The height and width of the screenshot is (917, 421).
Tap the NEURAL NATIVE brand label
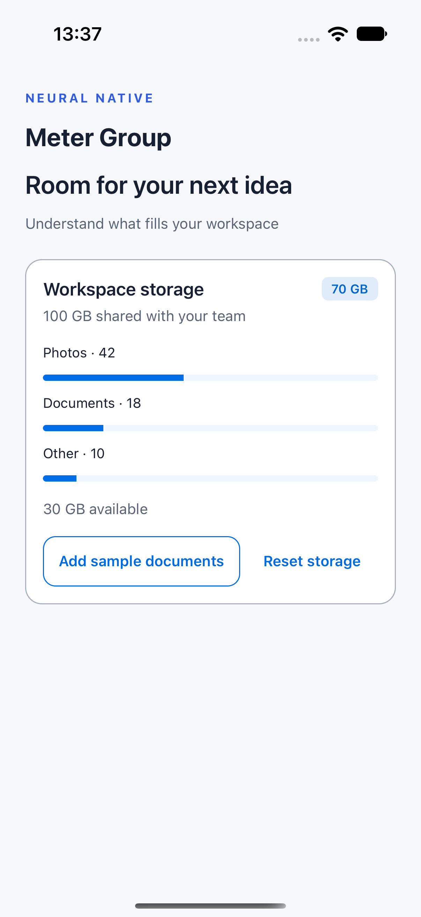(x=89, y=98)
